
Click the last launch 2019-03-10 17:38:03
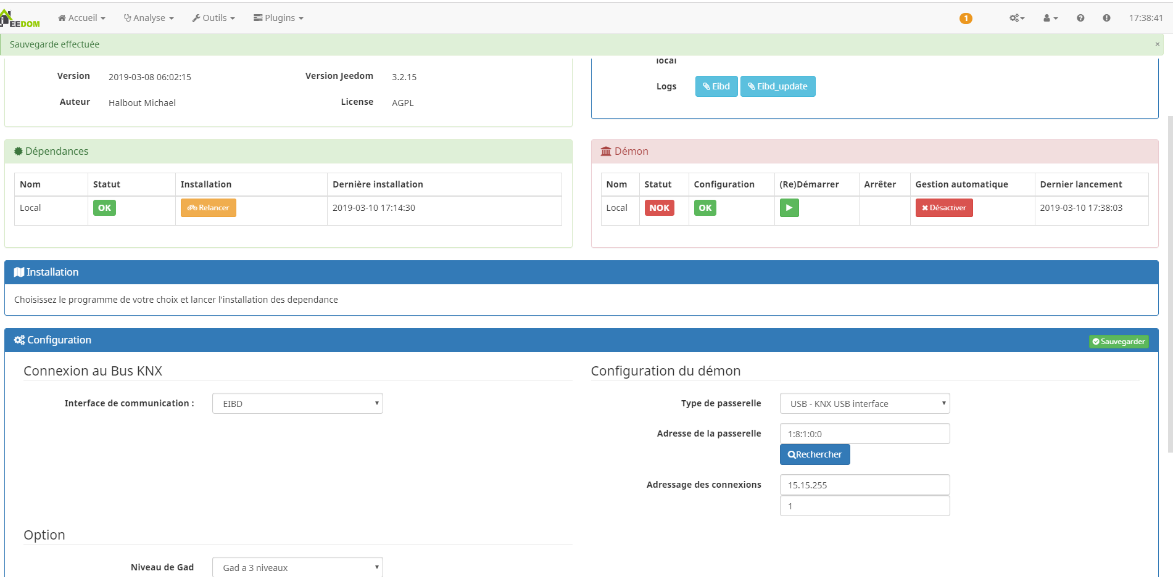click(x=1081, y=208)
